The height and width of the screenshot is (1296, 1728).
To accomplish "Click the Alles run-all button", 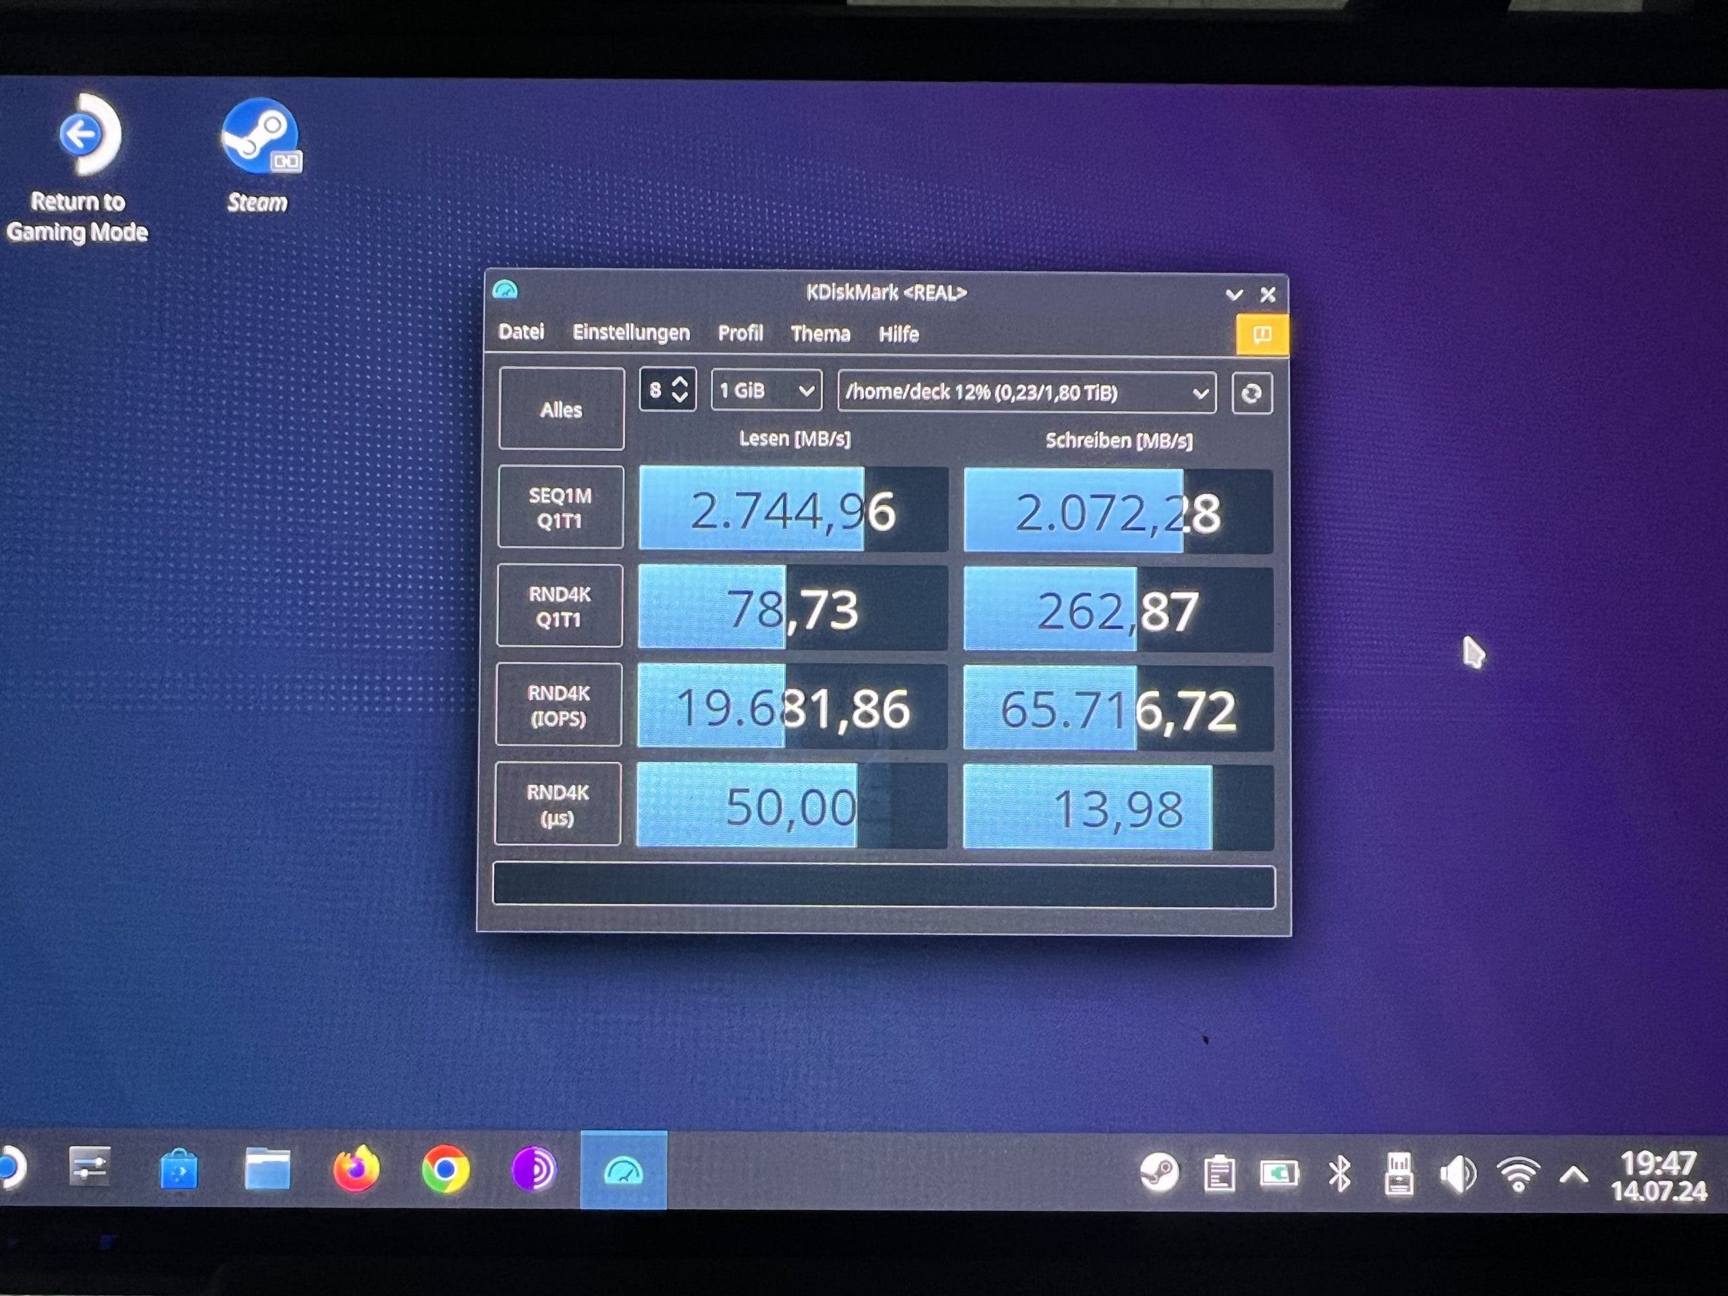I will (561, 409).
